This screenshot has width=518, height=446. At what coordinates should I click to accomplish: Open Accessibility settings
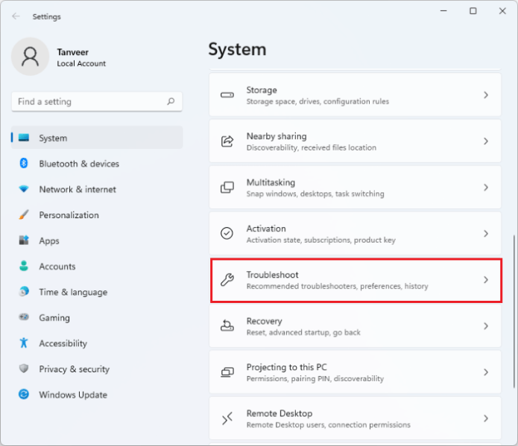click(97, 343)
